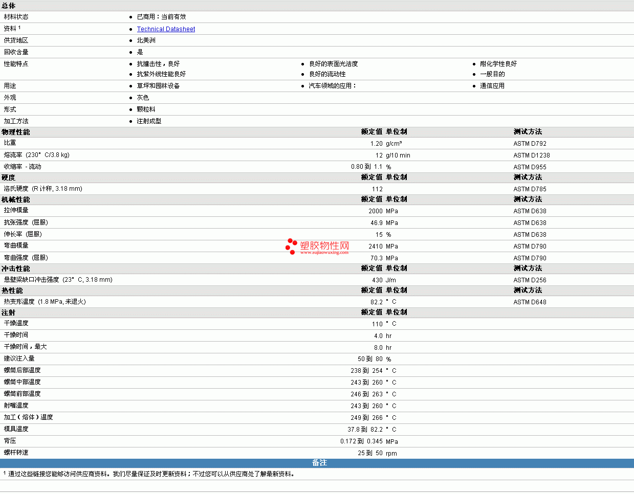Viewport: 634px width, 494px height.
Task: Select the 干燥时间 4.0 value
Action: click(378, 336)
